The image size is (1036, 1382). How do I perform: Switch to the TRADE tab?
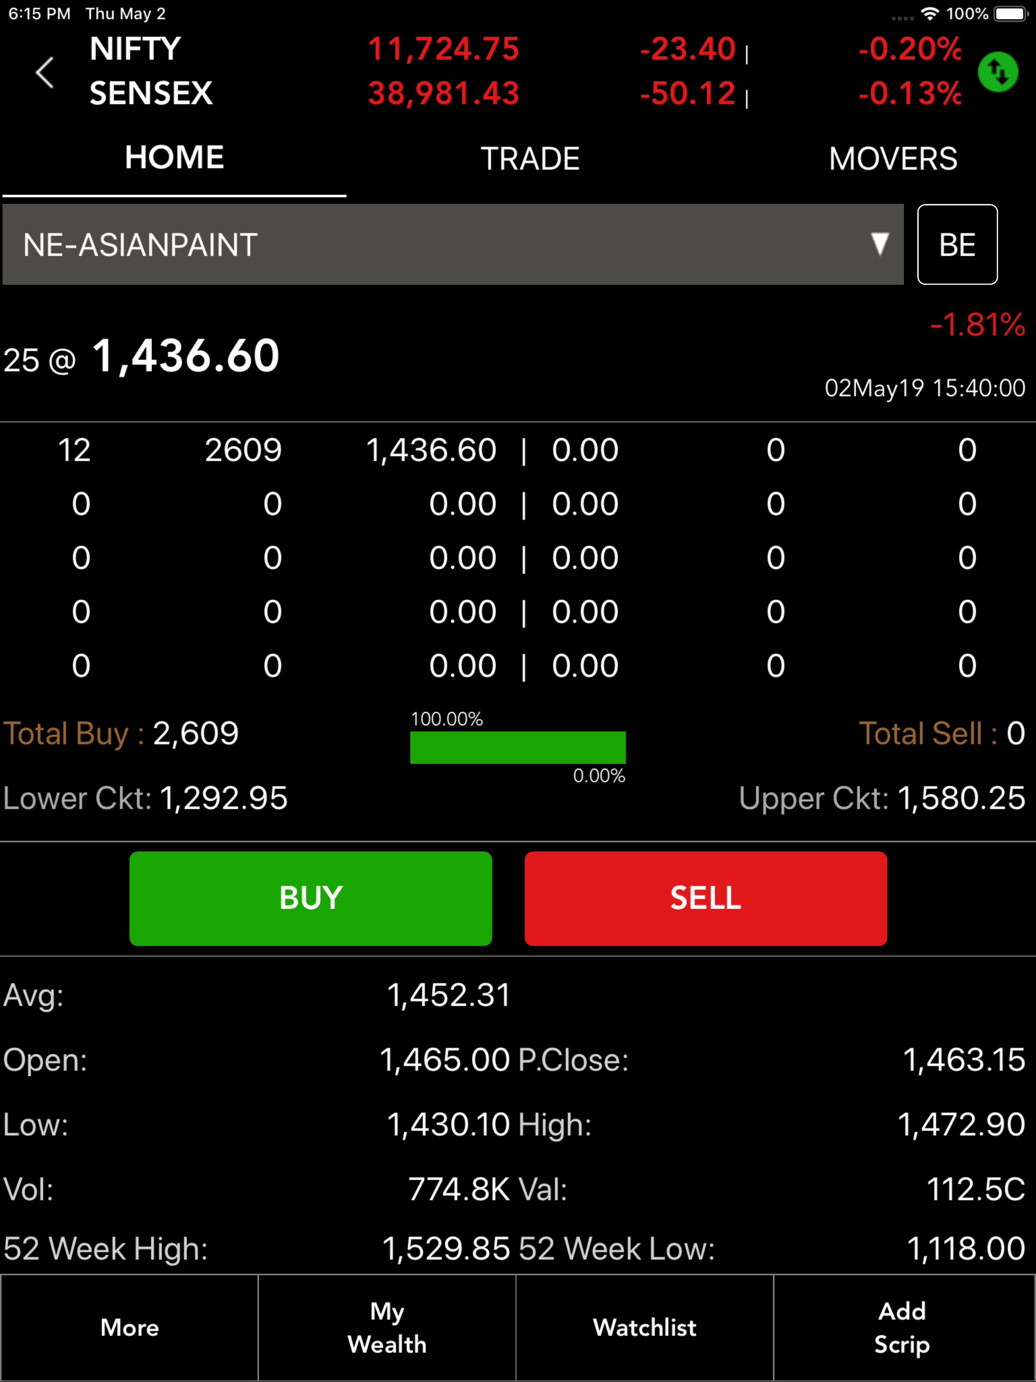(x=530, y=159)
